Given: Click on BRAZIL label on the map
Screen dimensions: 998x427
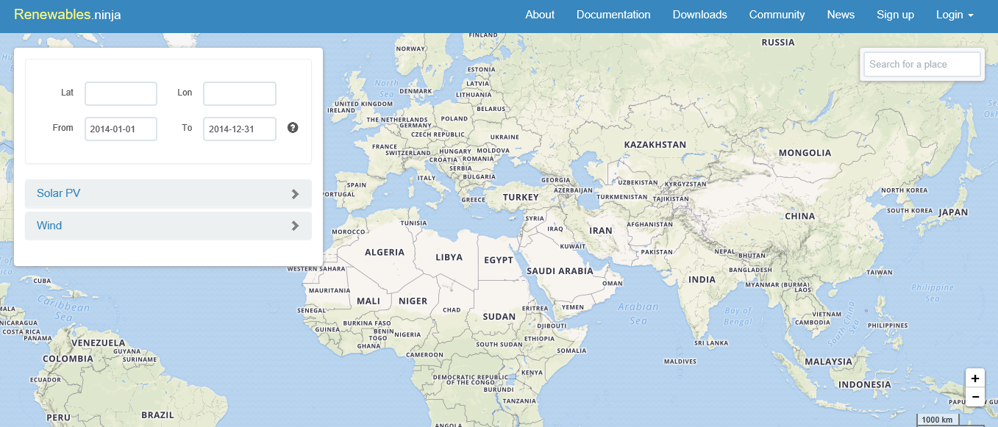Looking at the screenshot, I should (157, 415).
